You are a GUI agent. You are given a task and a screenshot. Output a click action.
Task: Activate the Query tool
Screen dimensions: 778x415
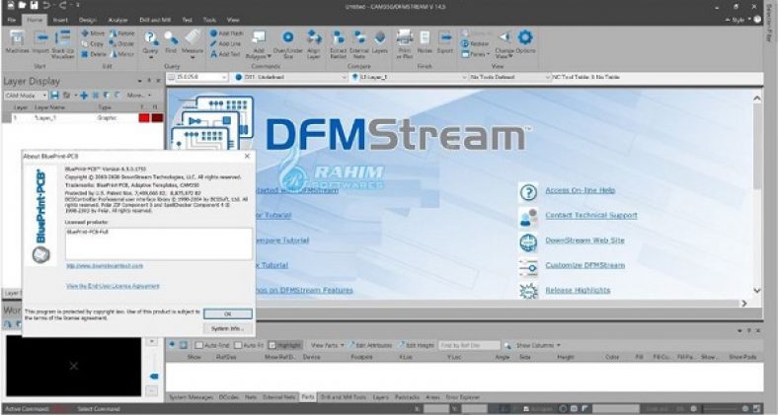point(150,43)
